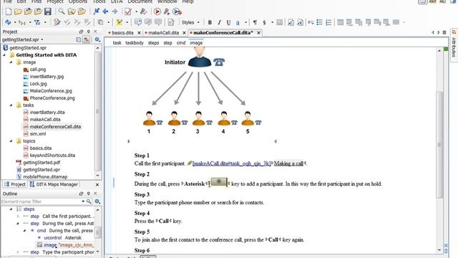Switch to the DITA Maps Manager tab

click(54, 184)
